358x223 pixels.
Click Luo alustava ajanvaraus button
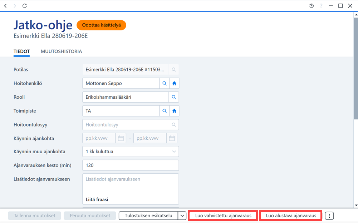pos(291,216)
